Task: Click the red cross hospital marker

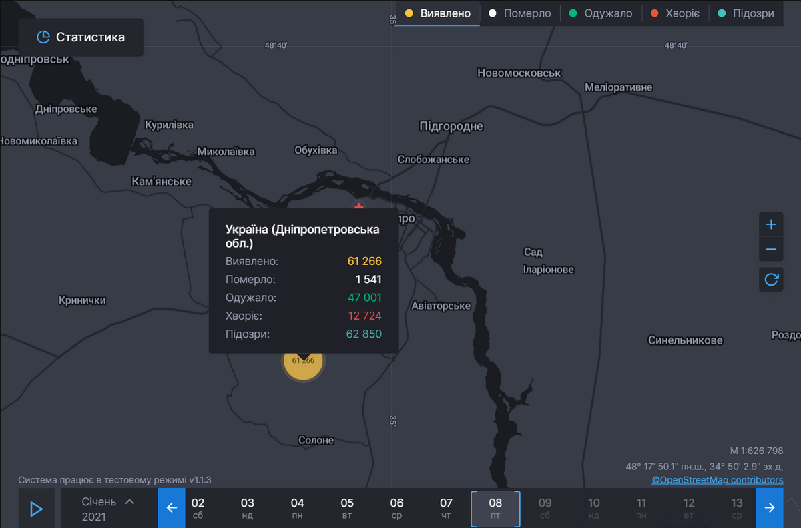Action: tap(359, 206)
